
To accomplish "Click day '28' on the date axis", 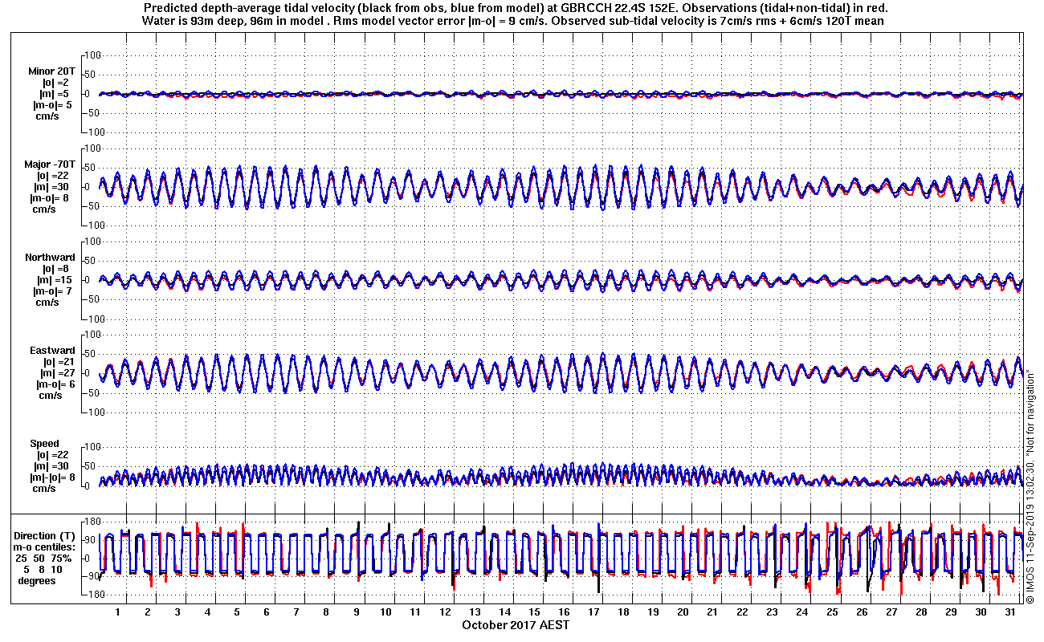I will coord(920,612).
